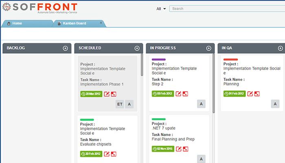Click the expand icon on Evaluate chipsets card
The height and width of the screenshot is (163, 285).
pos(114,154)
